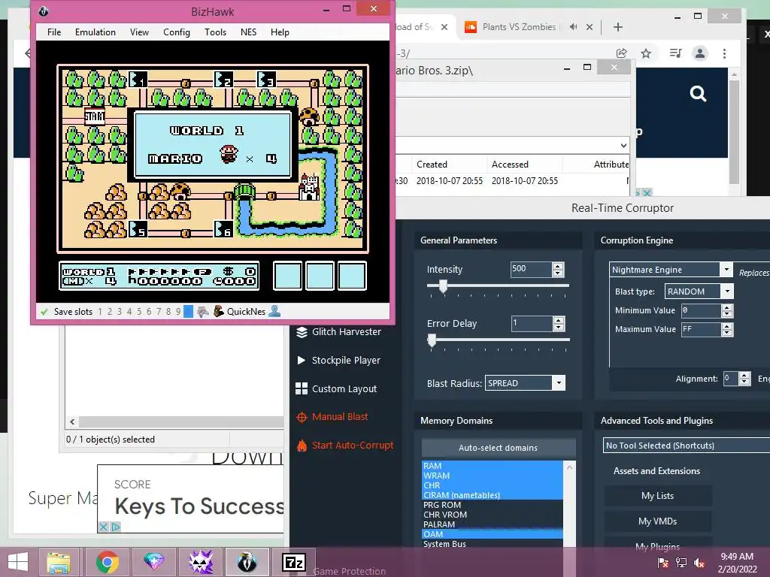Select the PRG ROM memory domain
770x577 pixels.
pyautogui.click(x=492, y=505)
